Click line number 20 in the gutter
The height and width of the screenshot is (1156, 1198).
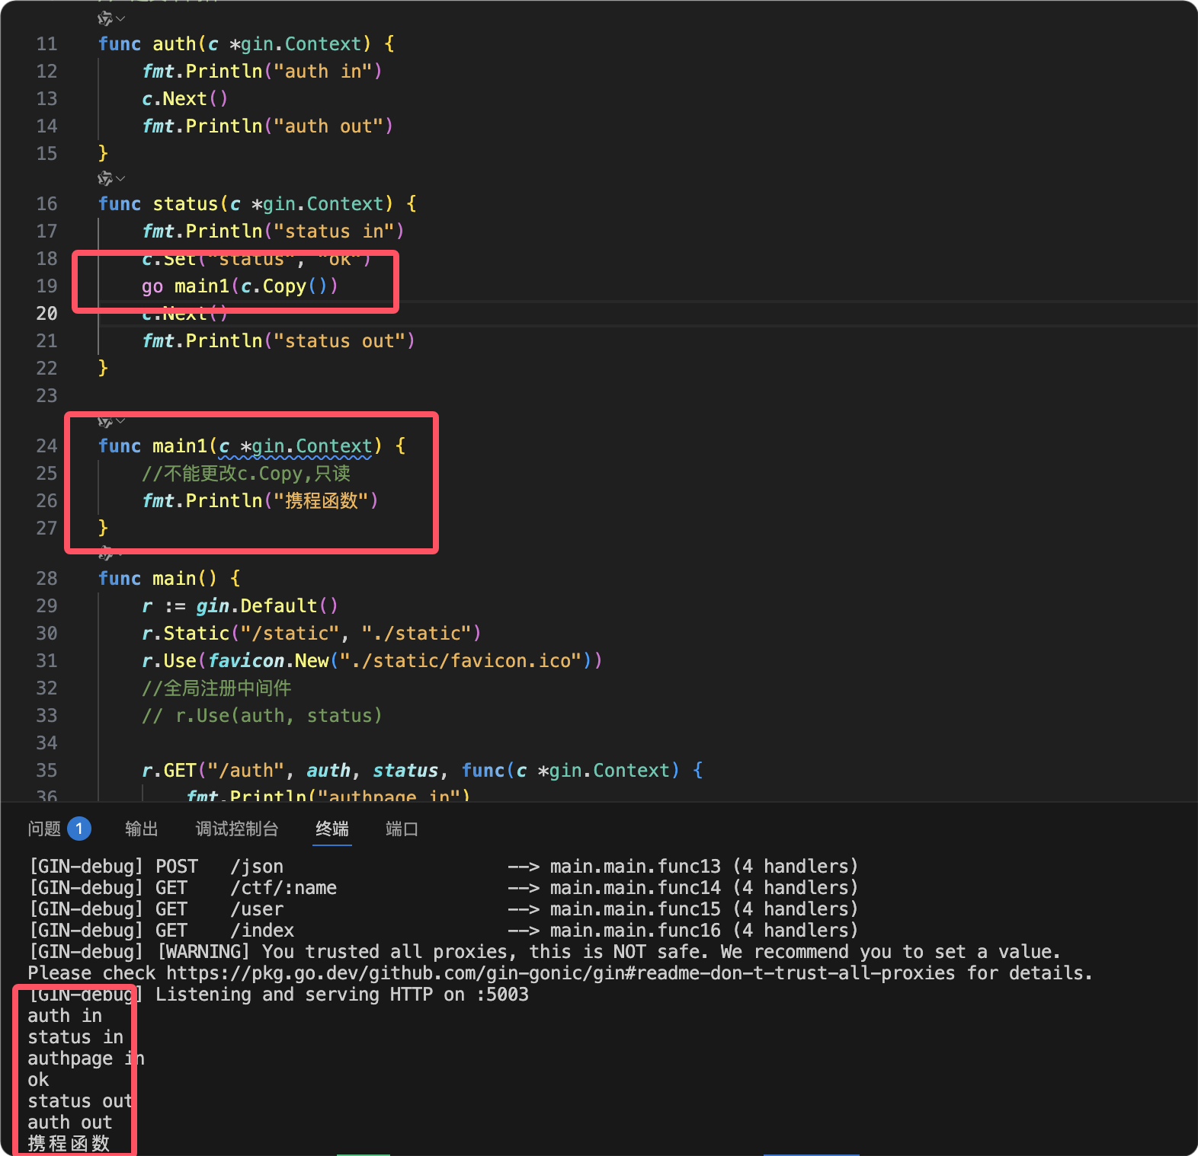46,314
